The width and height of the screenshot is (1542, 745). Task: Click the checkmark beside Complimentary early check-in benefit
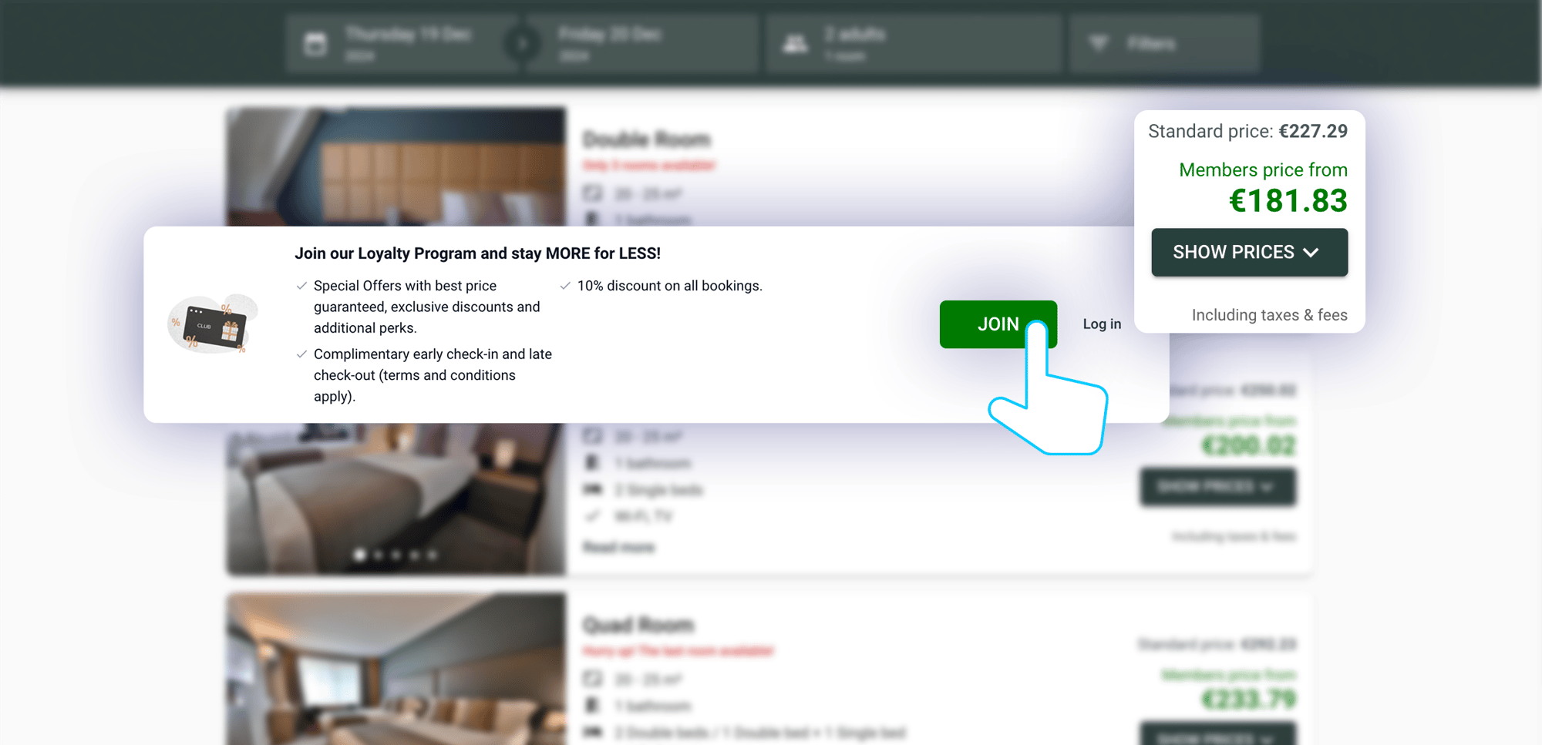click(x=301, y=354)
